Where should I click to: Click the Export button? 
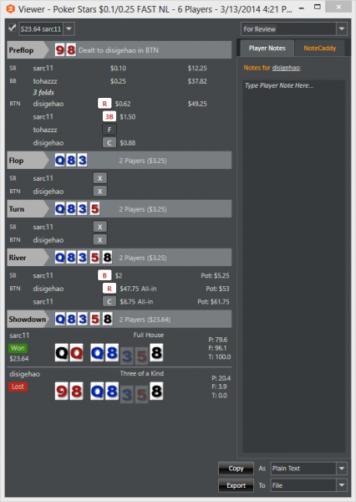(x=236, y=485)
